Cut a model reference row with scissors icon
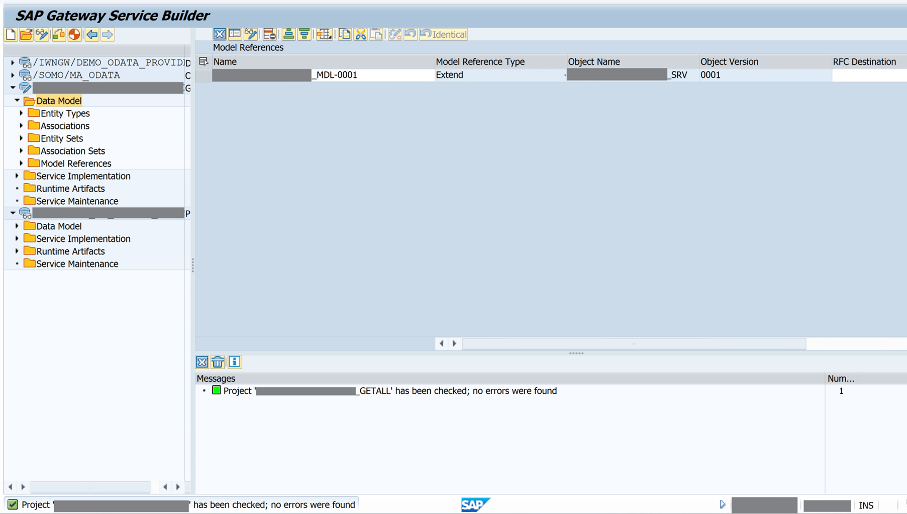Screen dimensions: 907x514 (x=360, y=34)
